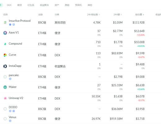This screenshot has height=124, width=161.
Task: Click the +0.01% change for Compound
Action: coord(141,46)
